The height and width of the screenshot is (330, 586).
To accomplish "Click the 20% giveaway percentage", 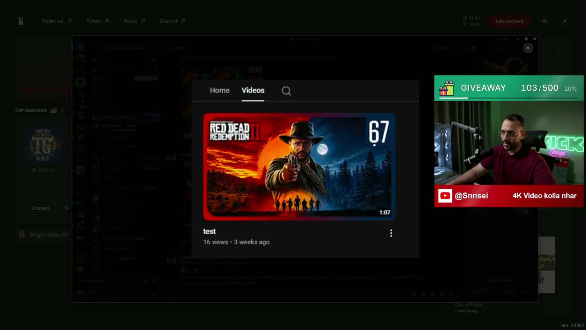I will click(x=570, y=88).
